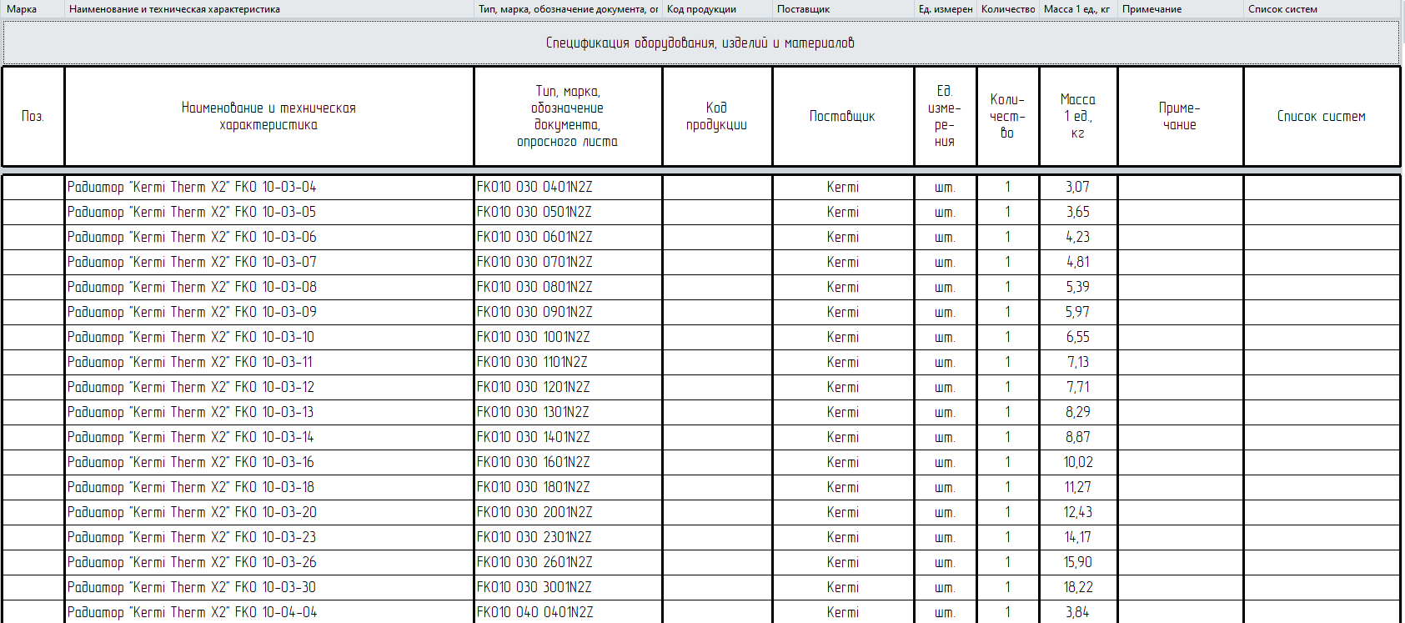
Task: Select cell Радиатор Kermi Therm X2 FKO 10-03-12
Action: point(269,387)
